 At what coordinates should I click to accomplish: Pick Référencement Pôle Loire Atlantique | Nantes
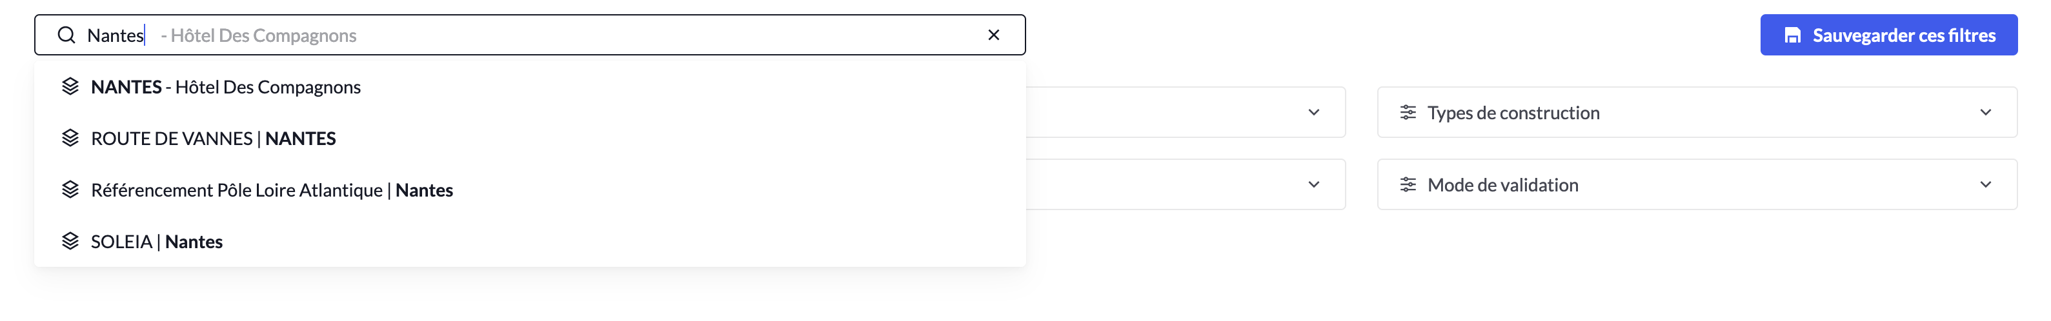click(x=272, y=190)
